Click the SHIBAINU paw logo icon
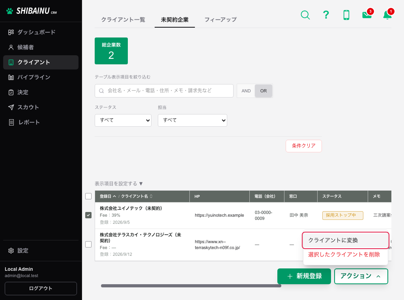 9,11
